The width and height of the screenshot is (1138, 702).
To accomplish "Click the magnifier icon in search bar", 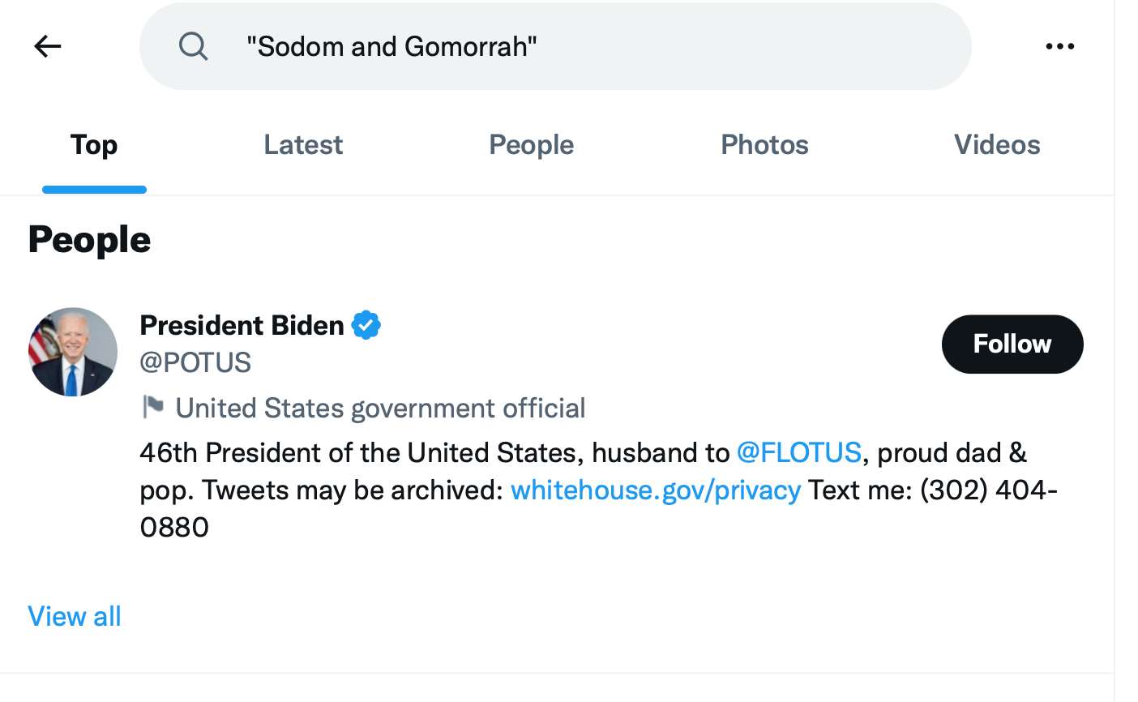I will 193,46.
